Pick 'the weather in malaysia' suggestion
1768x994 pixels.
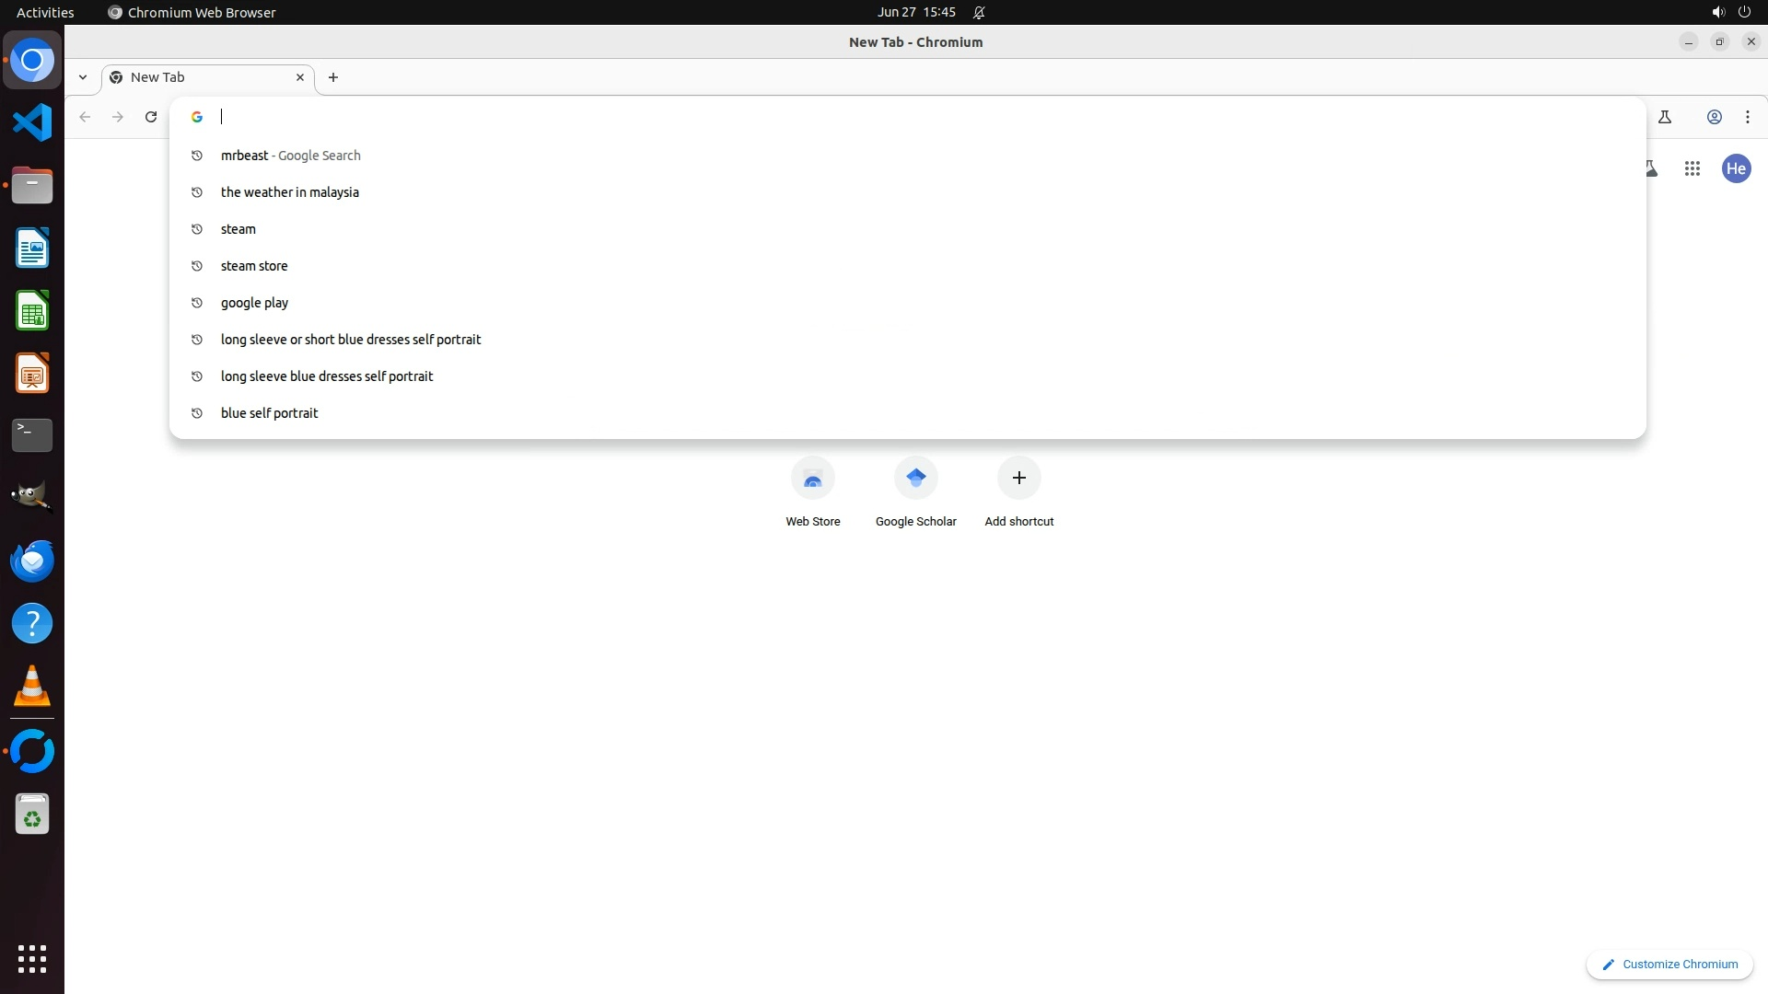tap(290, 192)
